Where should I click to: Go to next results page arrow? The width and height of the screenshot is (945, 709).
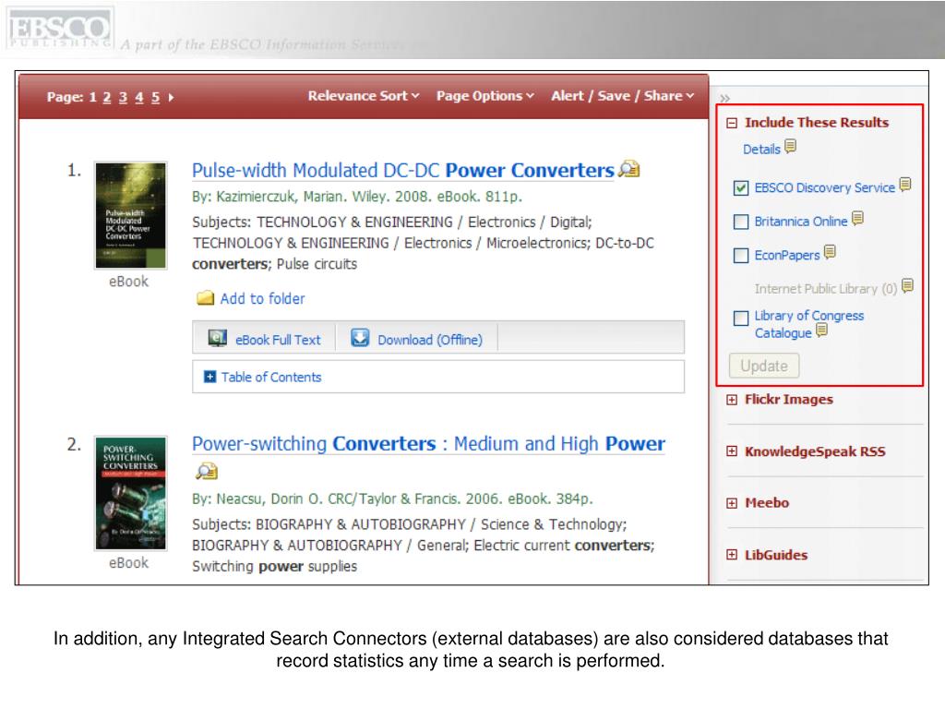(x=171, y=97)
